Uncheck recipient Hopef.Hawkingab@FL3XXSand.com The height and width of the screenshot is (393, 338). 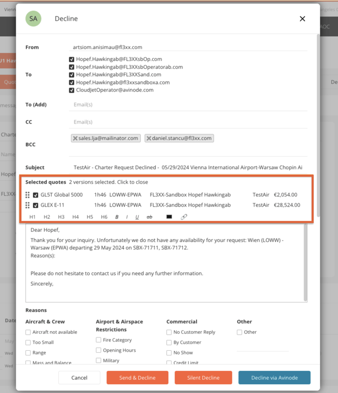point(72,75)
